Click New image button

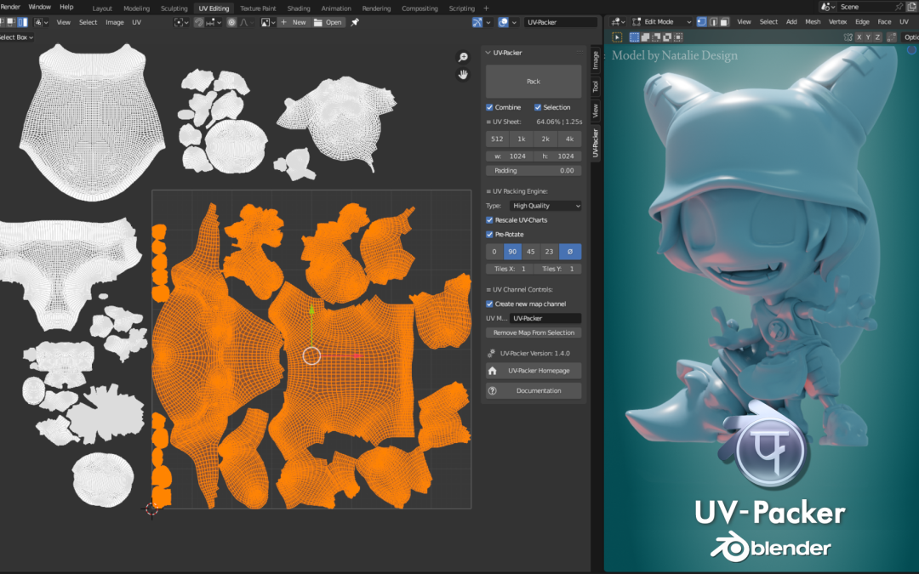(294, 22)
